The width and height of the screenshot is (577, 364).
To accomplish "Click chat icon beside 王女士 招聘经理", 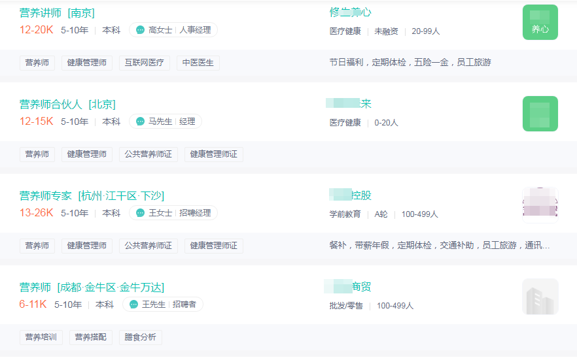I will (x=140, y=213).
